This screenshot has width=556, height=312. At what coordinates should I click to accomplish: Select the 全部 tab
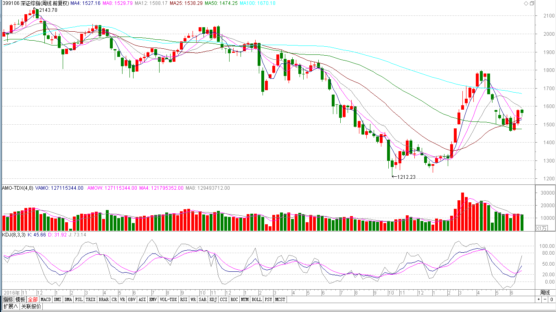33,299
